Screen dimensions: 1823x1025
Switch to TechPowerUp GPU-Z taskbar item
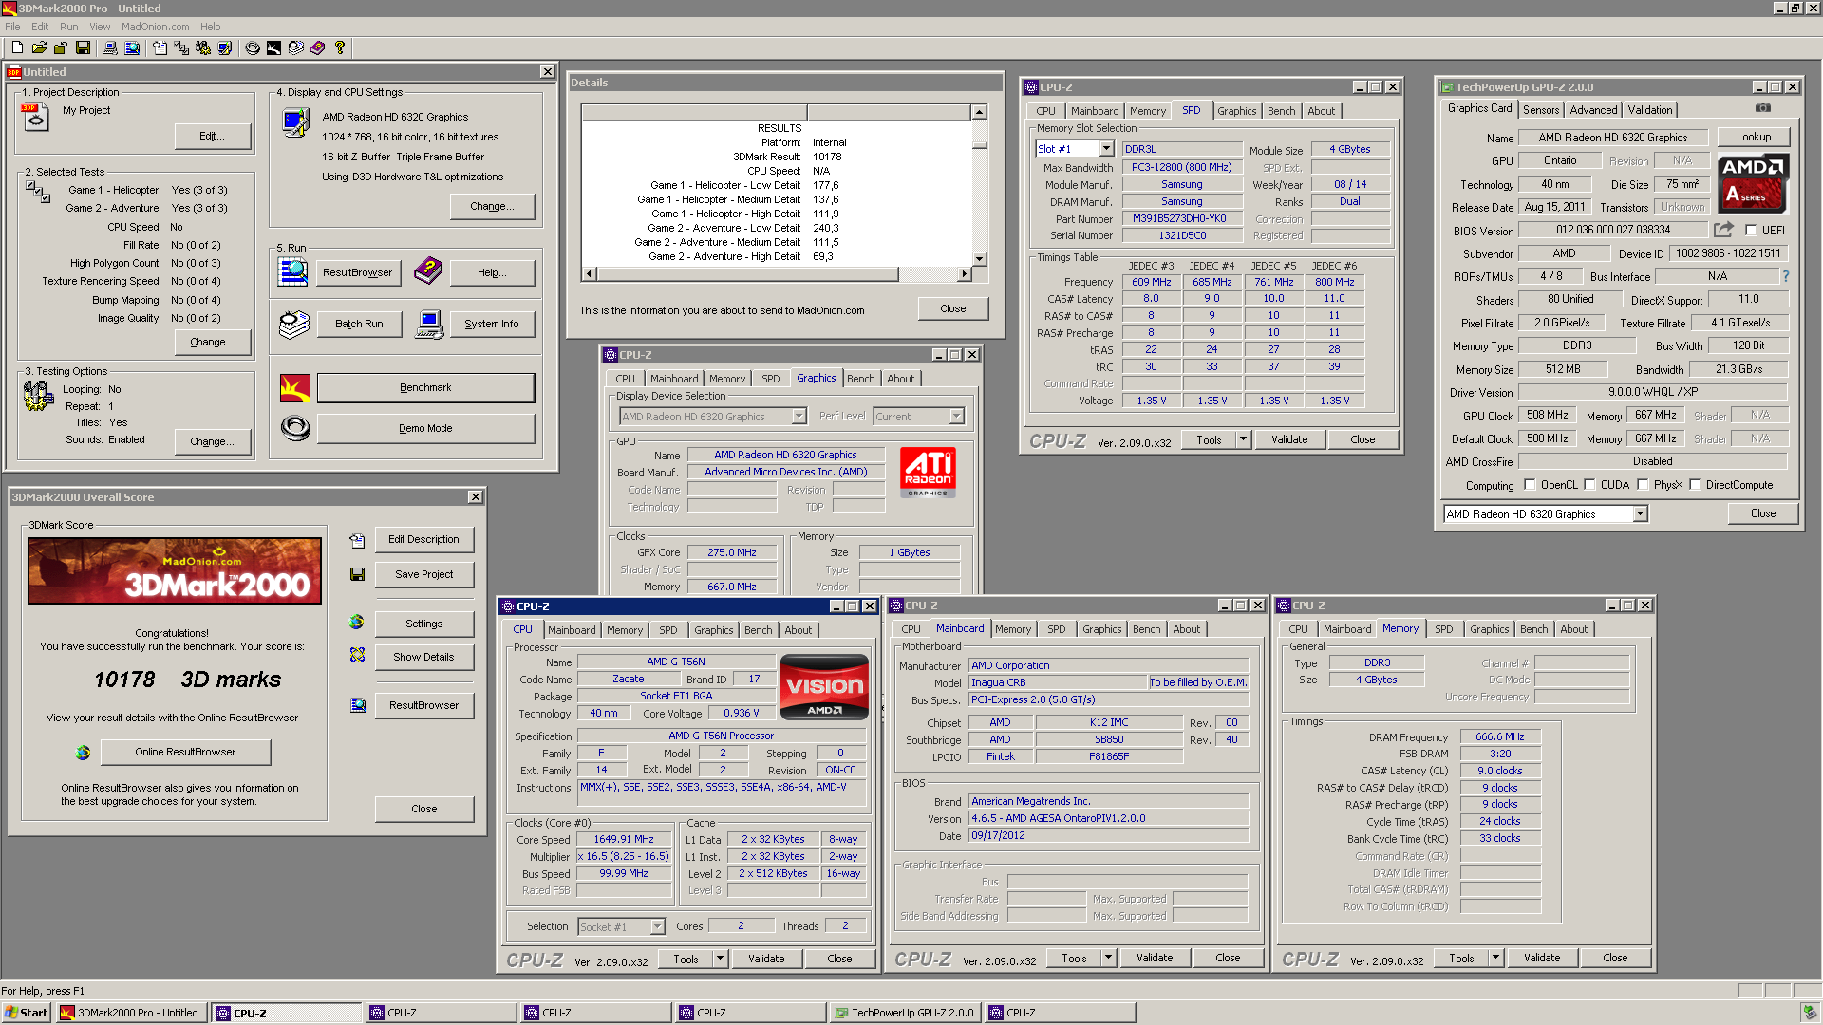click(906, 1013)
